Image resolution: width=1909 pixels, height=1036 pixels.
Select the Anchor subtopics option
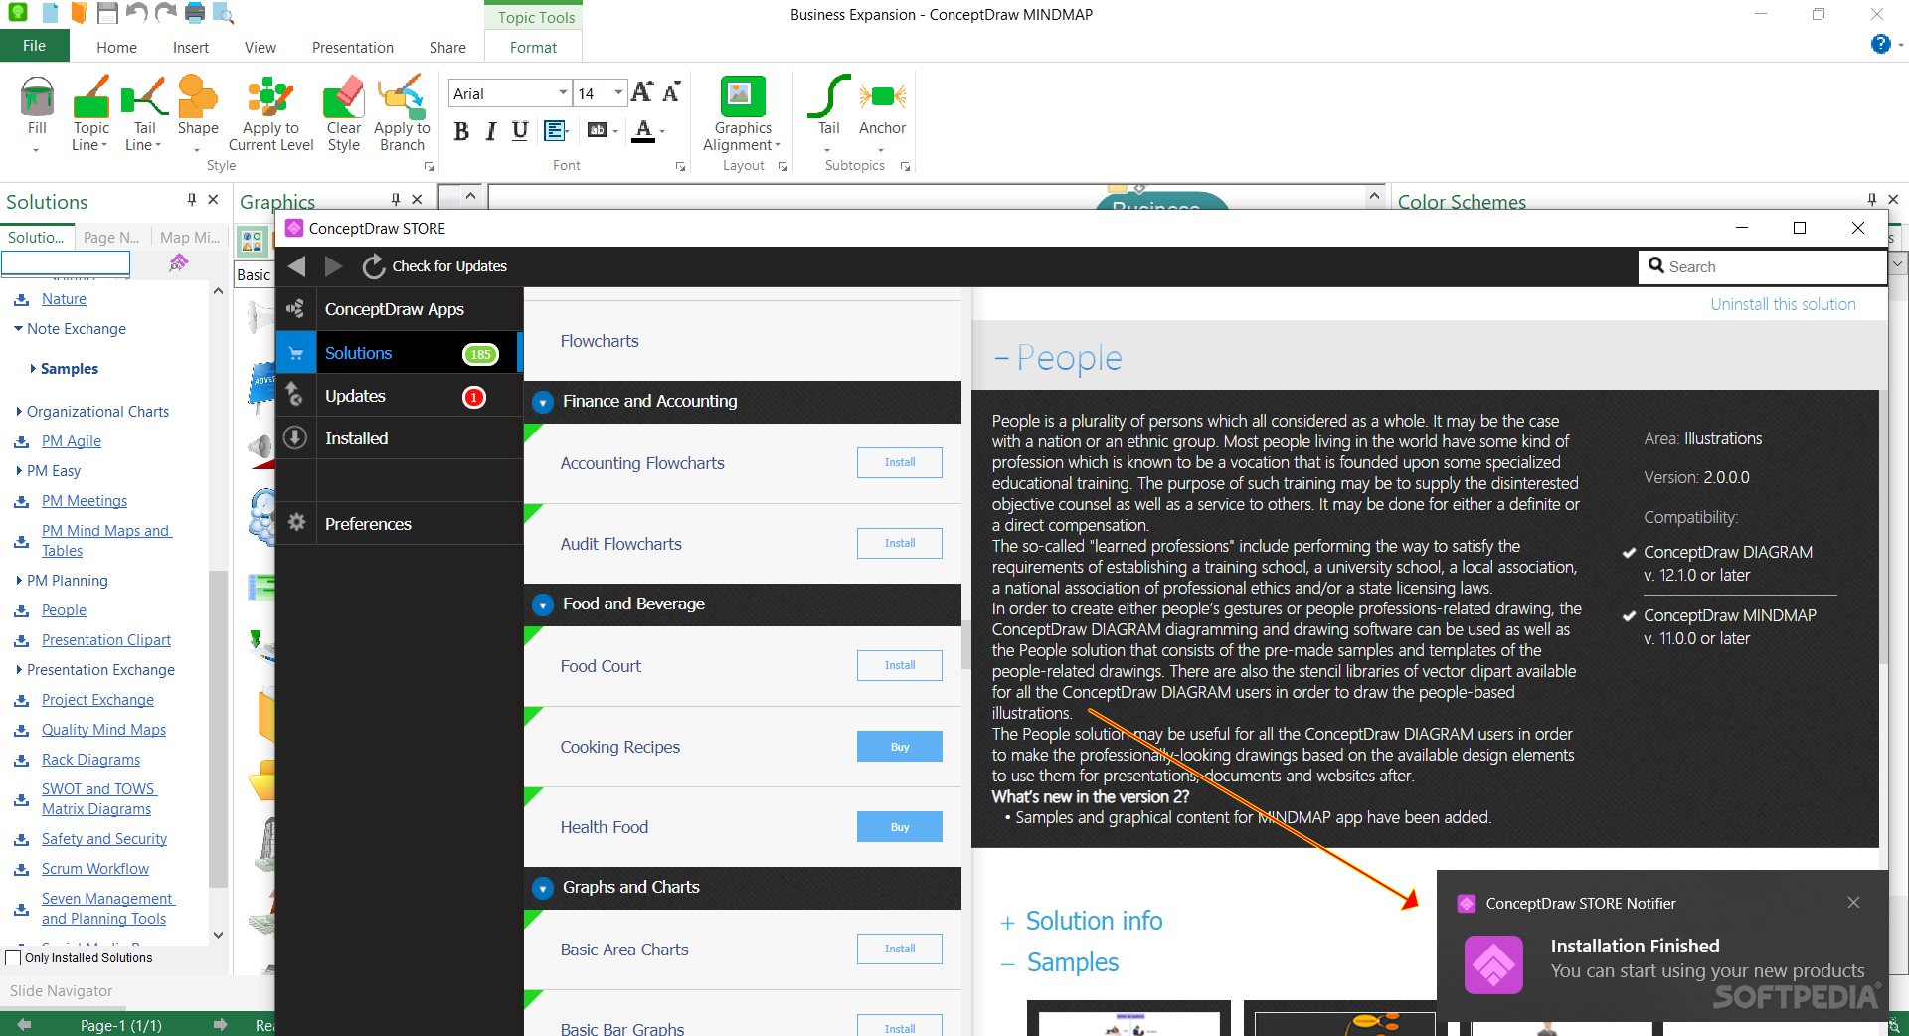pos(882,112)
